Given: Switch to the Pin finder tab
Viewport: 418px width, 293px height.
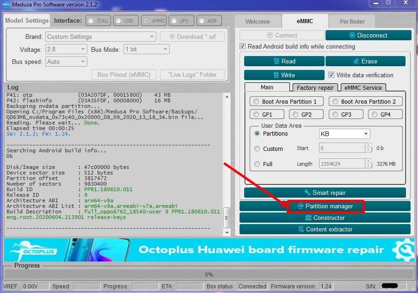Looking at the screenshot, I should tap(352, 21).
